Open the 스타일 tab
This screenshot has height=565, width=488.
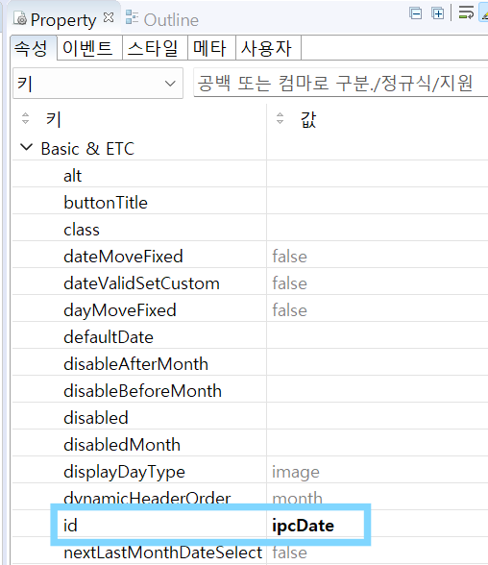(153, 48)
